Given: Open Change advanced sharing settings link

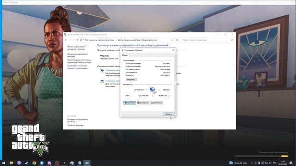Looking at the screenshot, I should point(79,61).
